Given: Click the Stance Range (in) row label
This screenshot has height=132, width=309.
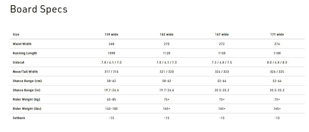Looking at the screenshot, I should click(x=27, y=90).
